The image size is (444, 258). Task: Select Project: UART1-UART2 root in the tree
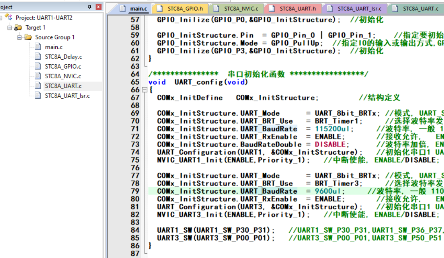coord(44,18)
